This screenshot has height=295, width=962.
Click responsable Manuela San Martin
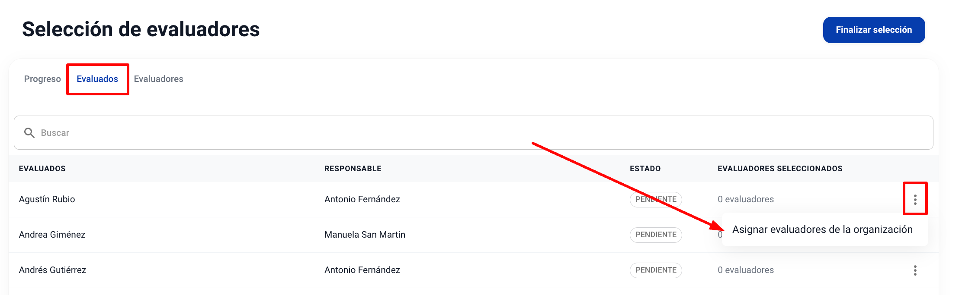(365, 235)
